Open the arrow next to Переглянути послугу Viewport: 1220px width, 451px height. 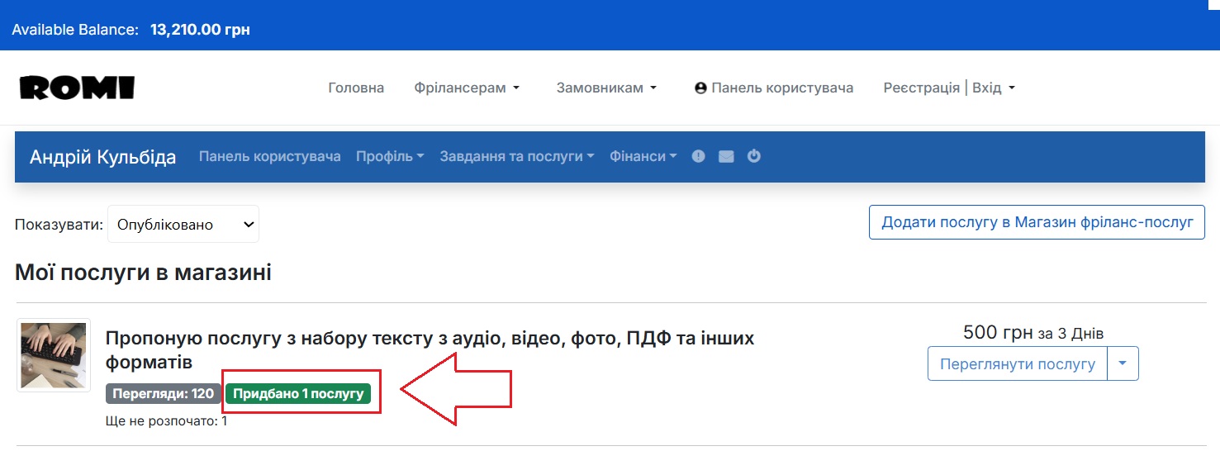coord(1123,363)
